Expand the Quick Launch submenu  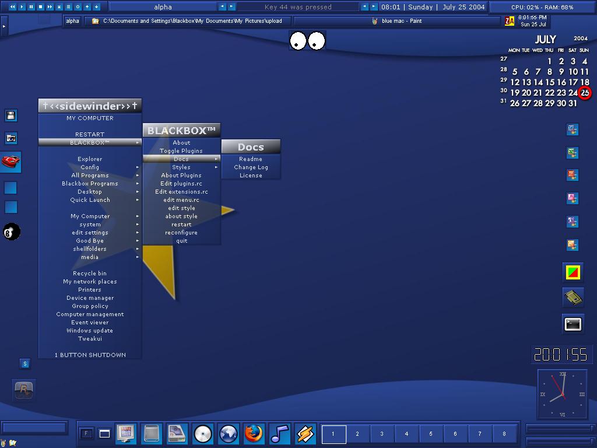90,200
